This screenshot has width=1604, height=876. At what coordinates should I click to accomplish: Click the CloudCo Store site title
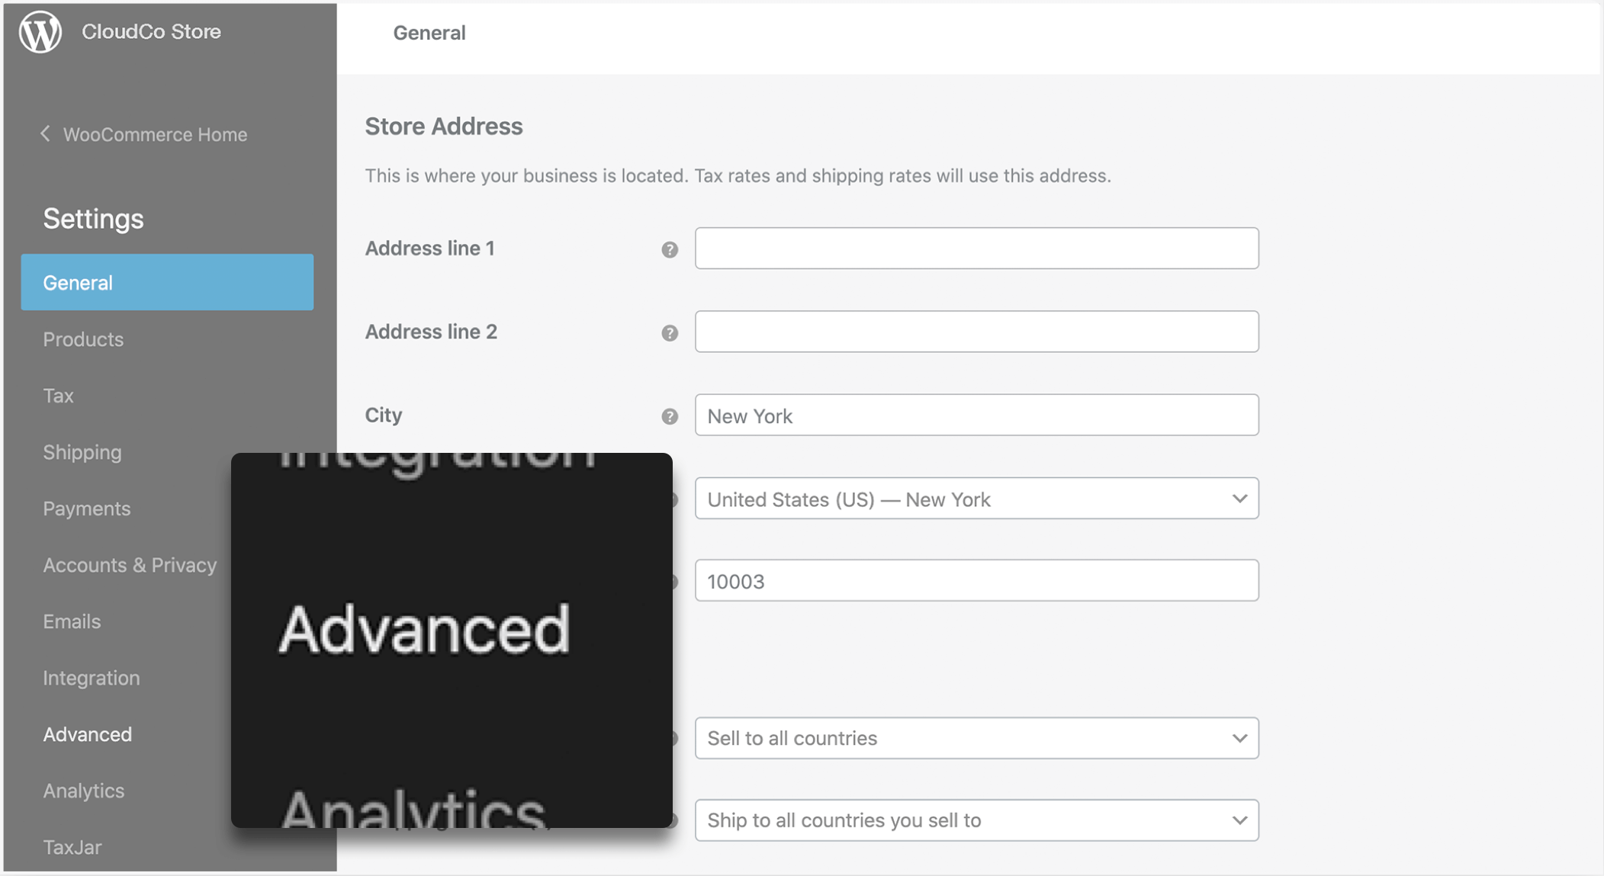pos(151,32)
